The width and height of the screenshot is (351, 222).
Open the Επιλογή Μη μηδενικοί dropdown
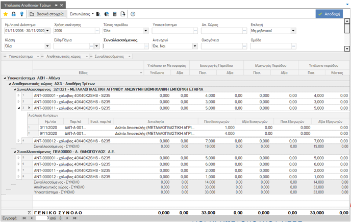293,31
